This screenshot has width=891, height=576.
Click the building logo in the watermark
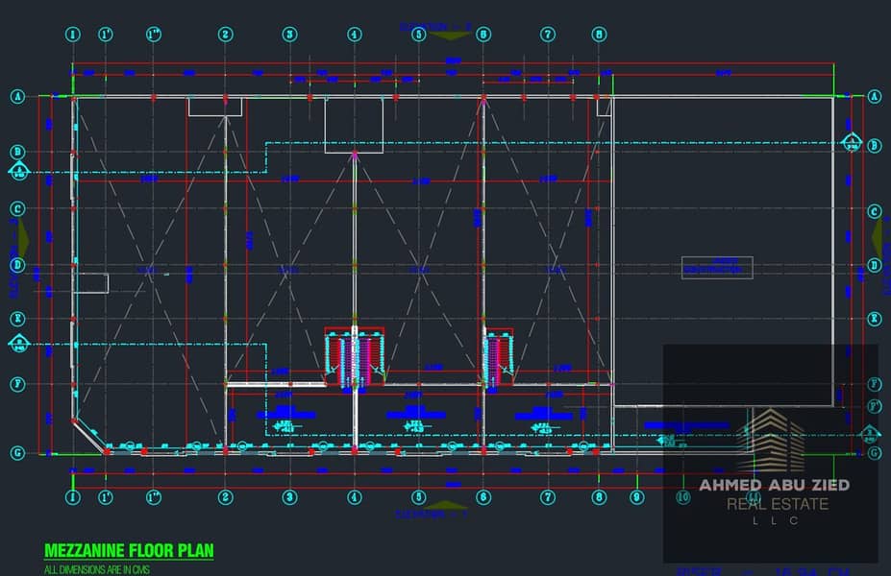point(771,440)
